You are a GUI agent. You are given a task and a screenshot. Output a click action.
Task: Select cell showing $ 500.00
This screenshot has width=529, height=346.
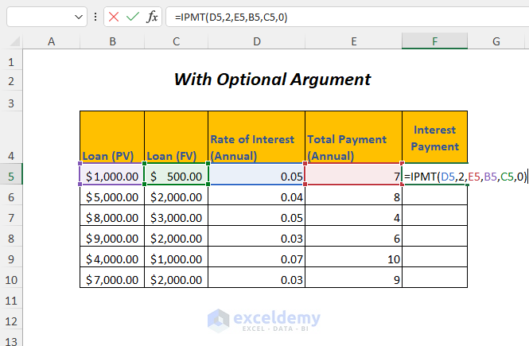click(176, 174)
